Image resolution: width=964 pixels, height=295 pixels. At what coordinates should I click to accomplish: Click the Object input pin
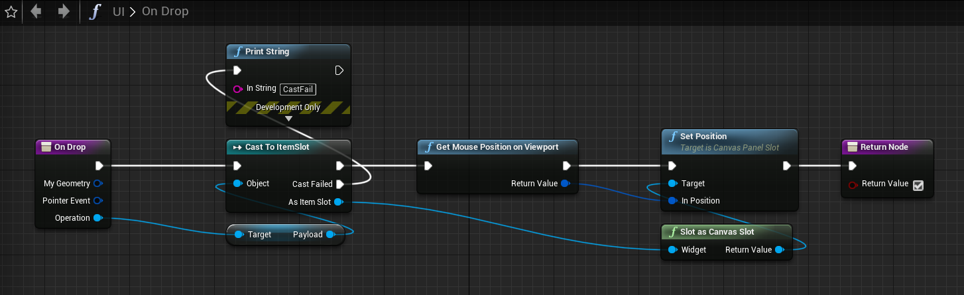click(237, 184)
